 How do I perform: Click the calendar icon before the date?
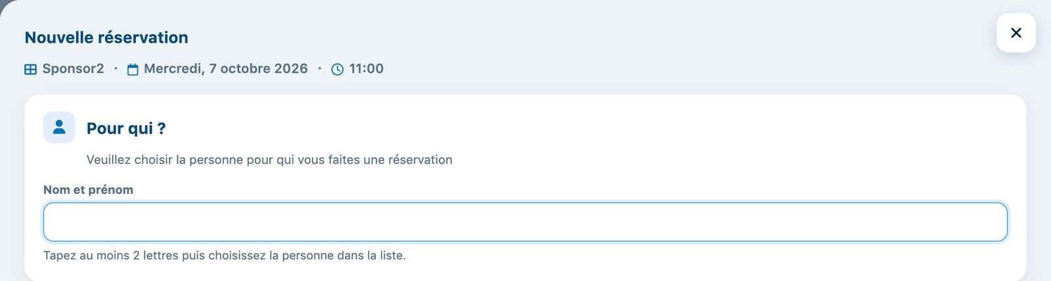(133, 69)
